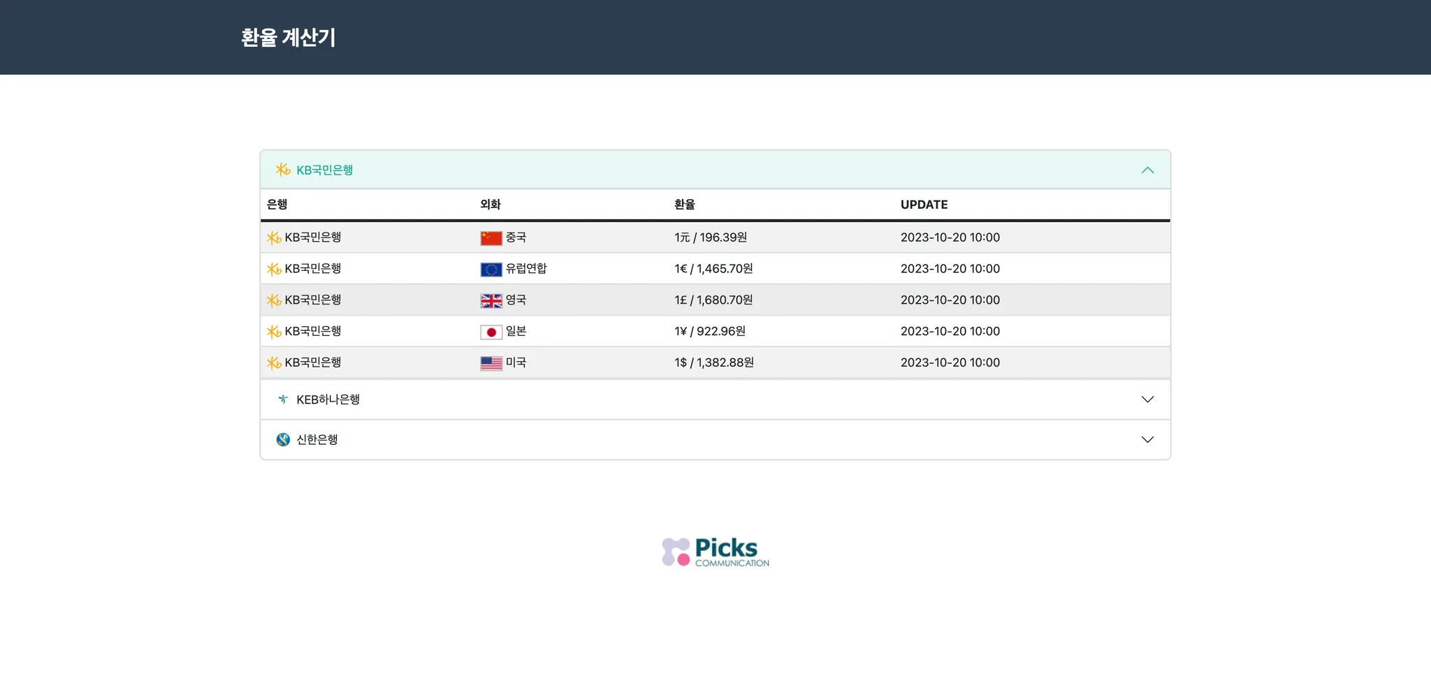This screenshot has width=1431, height=699.
Task: Click the UPDATE column header
Action: (x=924, y=205)
